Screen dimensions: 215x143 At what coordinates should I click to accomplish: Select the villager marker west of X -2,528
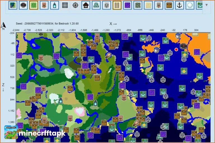coord(41,58)
